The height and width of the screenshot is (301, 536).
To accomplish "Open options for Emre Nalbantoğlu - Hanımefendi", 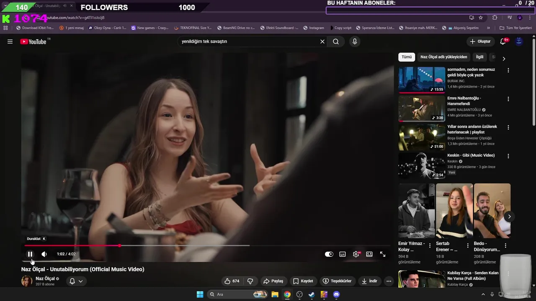I will tap(508, 99).
